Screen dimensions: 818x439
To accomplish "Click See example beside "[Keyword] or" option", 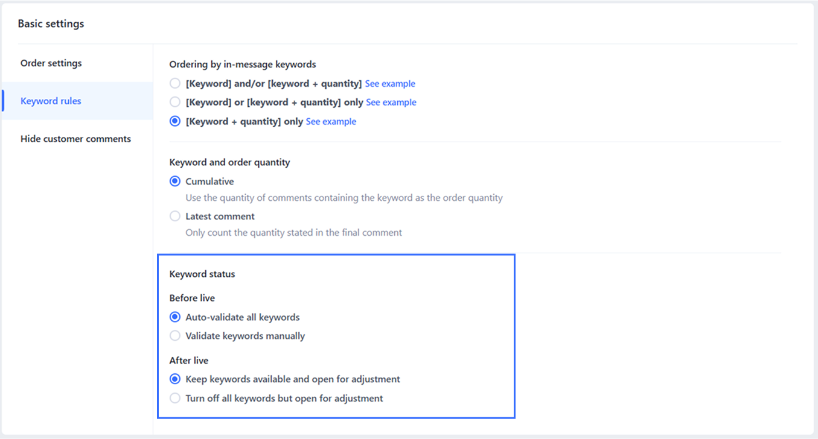I will (391, 102).
